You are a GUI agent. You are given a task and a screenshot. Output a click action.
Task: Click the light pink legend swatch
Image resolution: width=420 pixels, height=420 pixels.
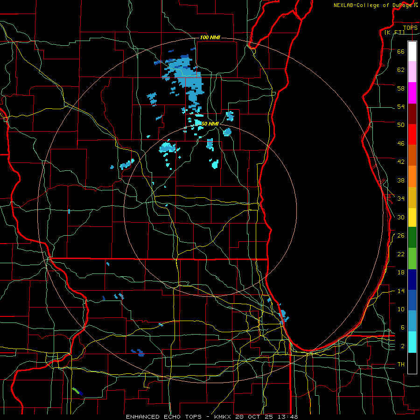[x=412, y=72]
